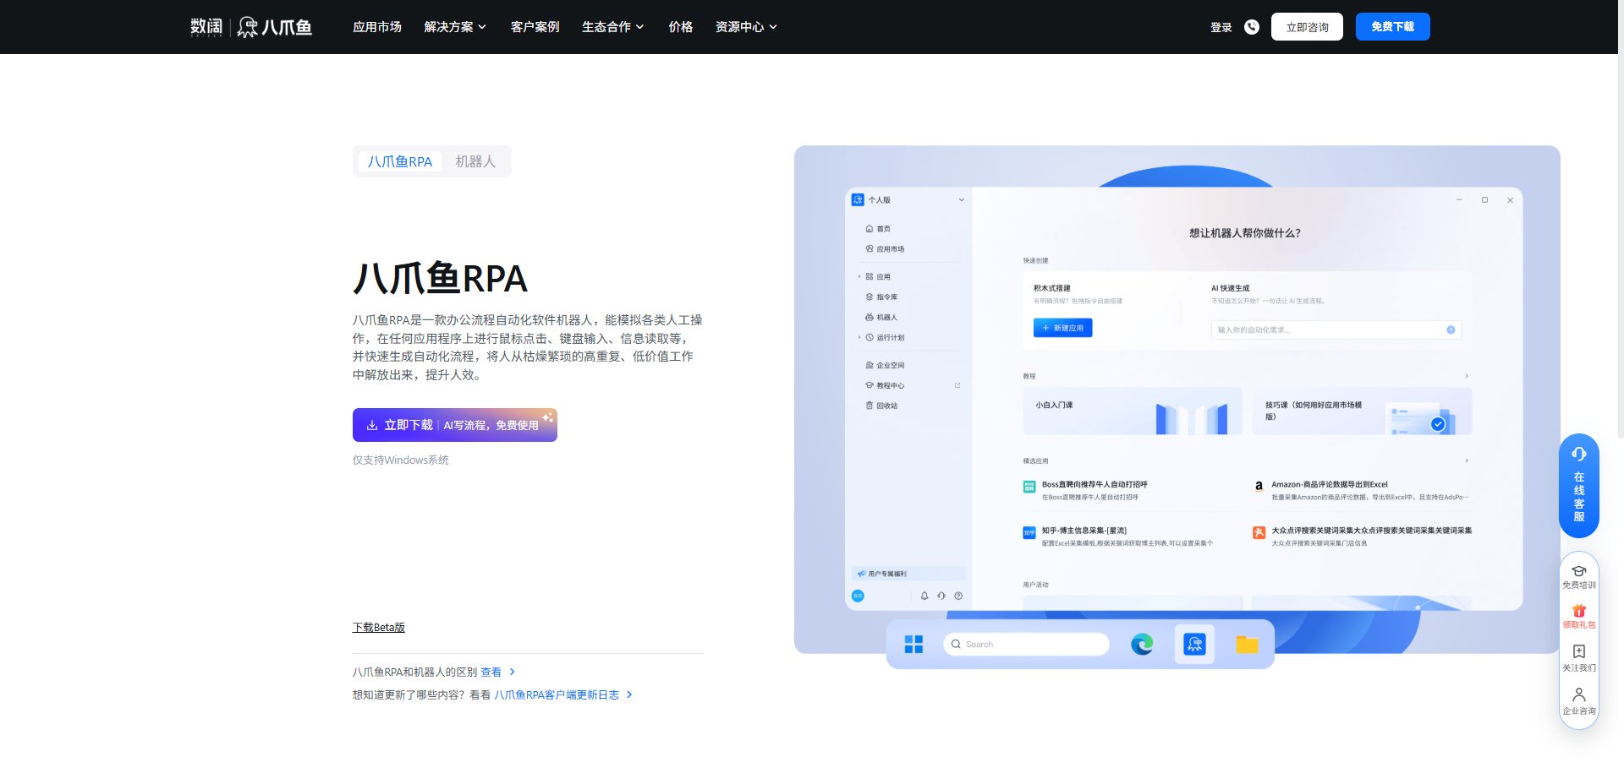Click the 新建应用 button in app preview

coord(1062,328)
